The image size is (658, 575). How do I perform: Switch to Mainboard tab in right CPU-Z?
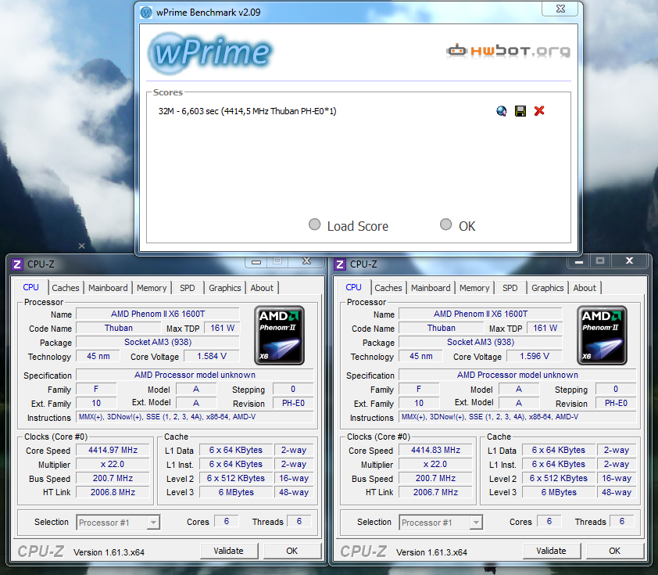click(431, 288)
